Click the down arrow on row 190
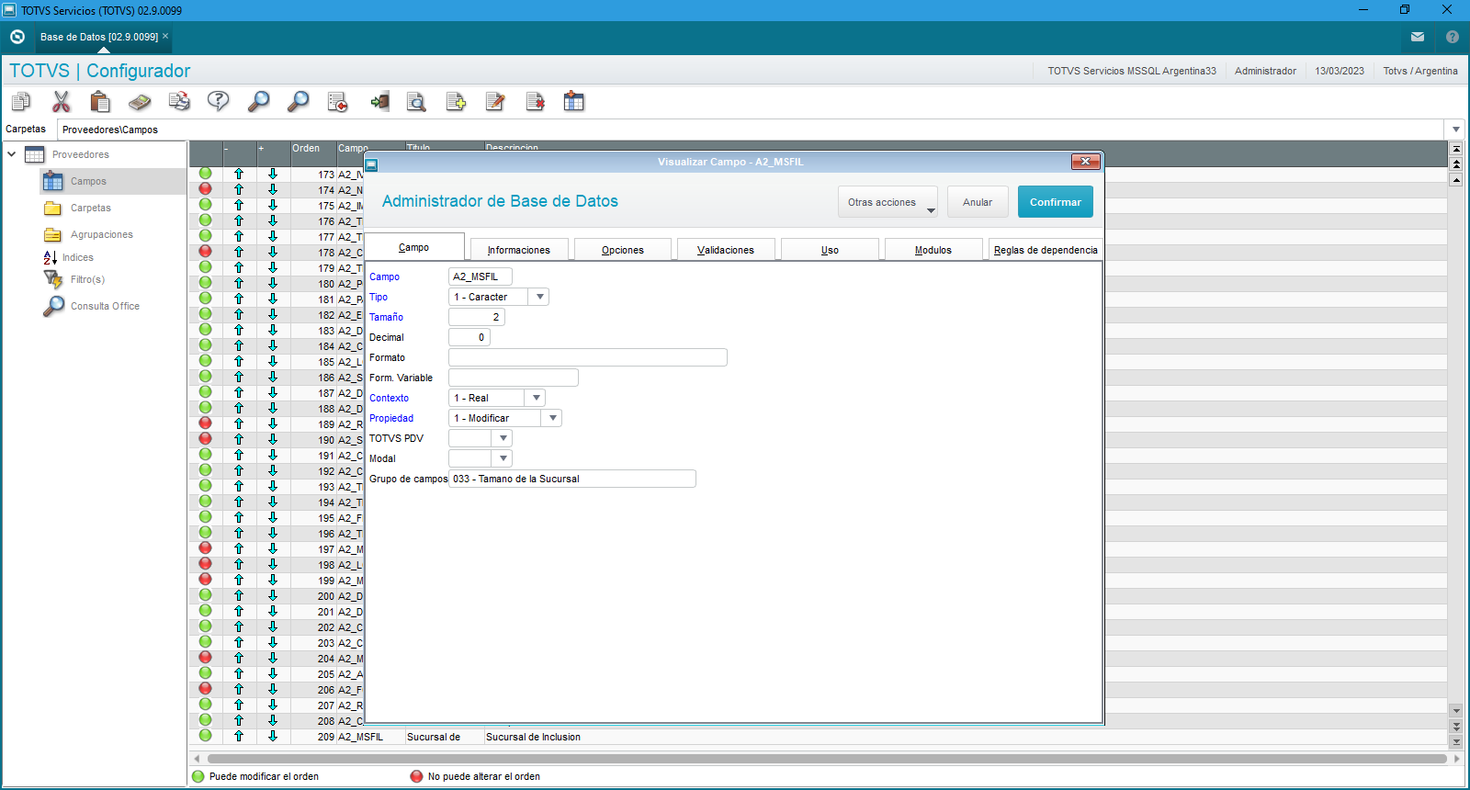Viewport: 1470px width, 790px height. 273,439
